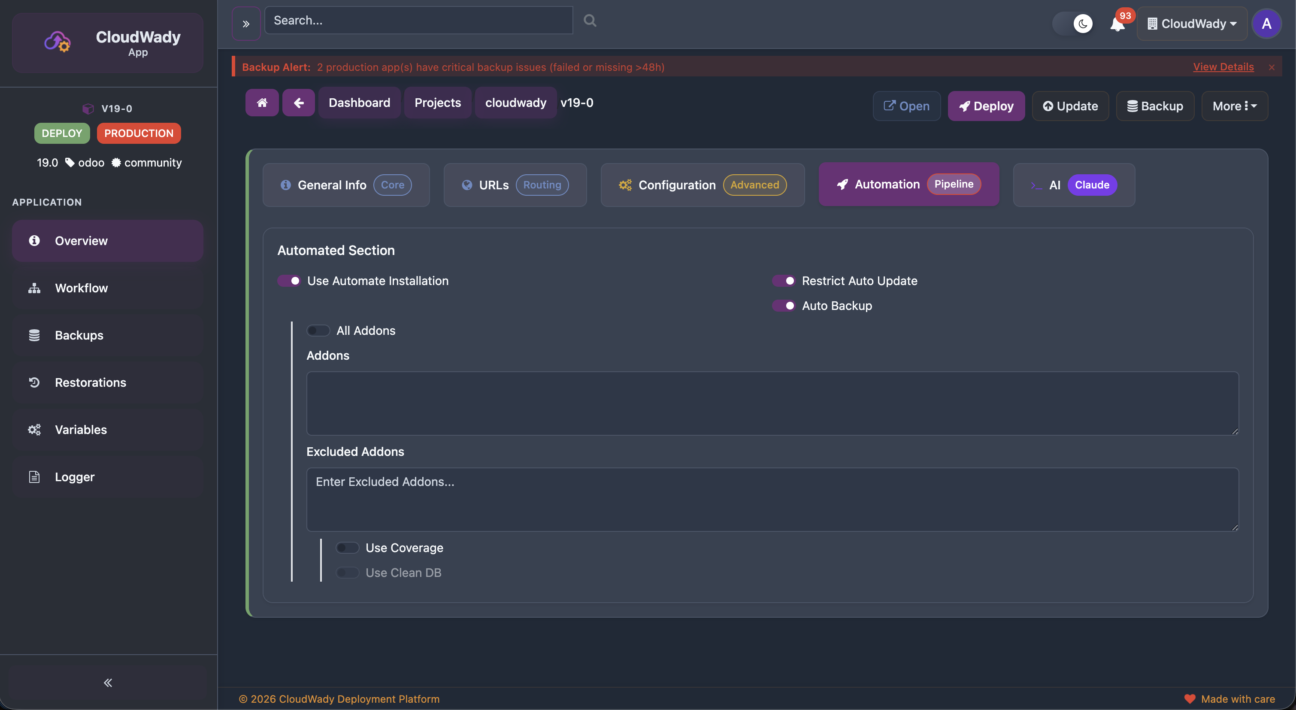Open the CloudWady workspace dropdown
Viewport: 1296px width, 710px height.
(x=1192, y=23)
